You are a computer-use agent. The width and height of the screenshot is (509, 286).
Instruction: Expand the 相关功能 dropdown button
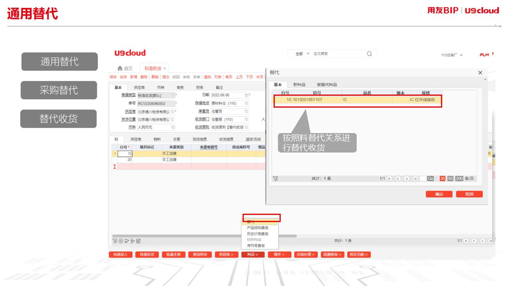pos(359,254)
